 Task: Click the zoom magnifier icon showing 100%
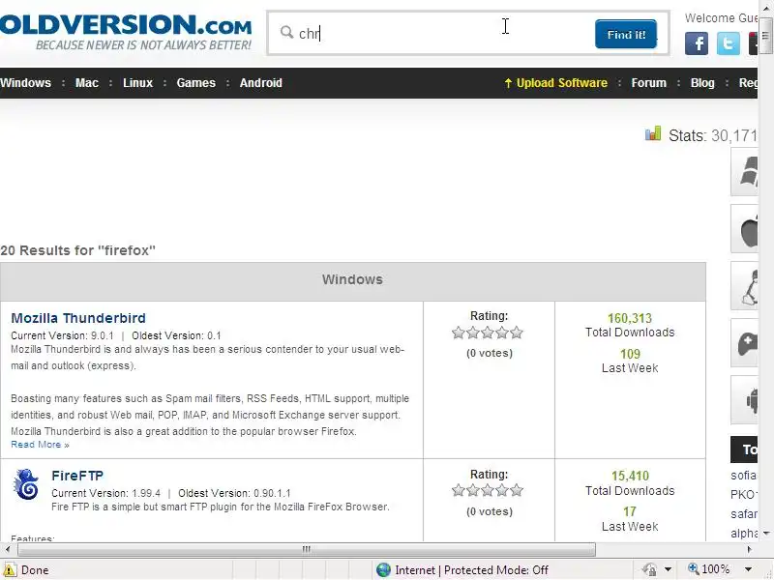pyautogui.click(x=694, y=569)
